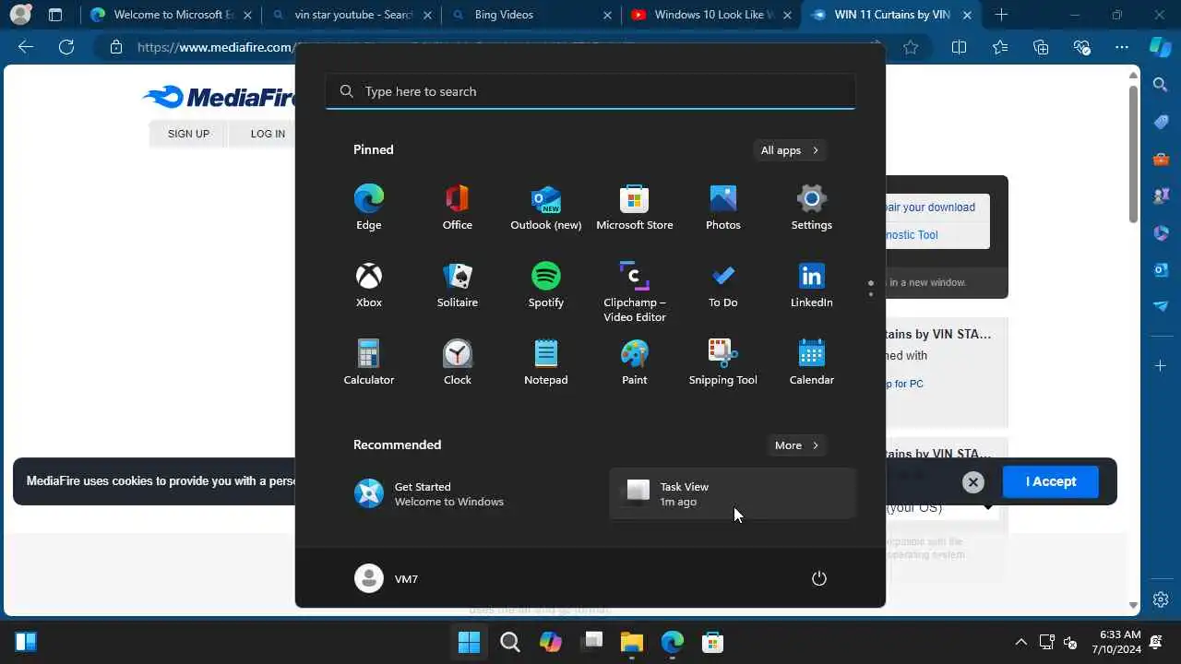Click Microsoft Store taskbar icon
The width and height of the screenshot is (1181, 664).
[x=712, y=642]
